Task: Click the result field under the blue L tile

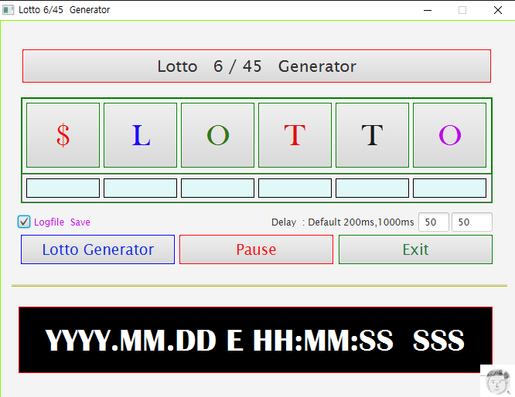Action: (x=140, y=188)
